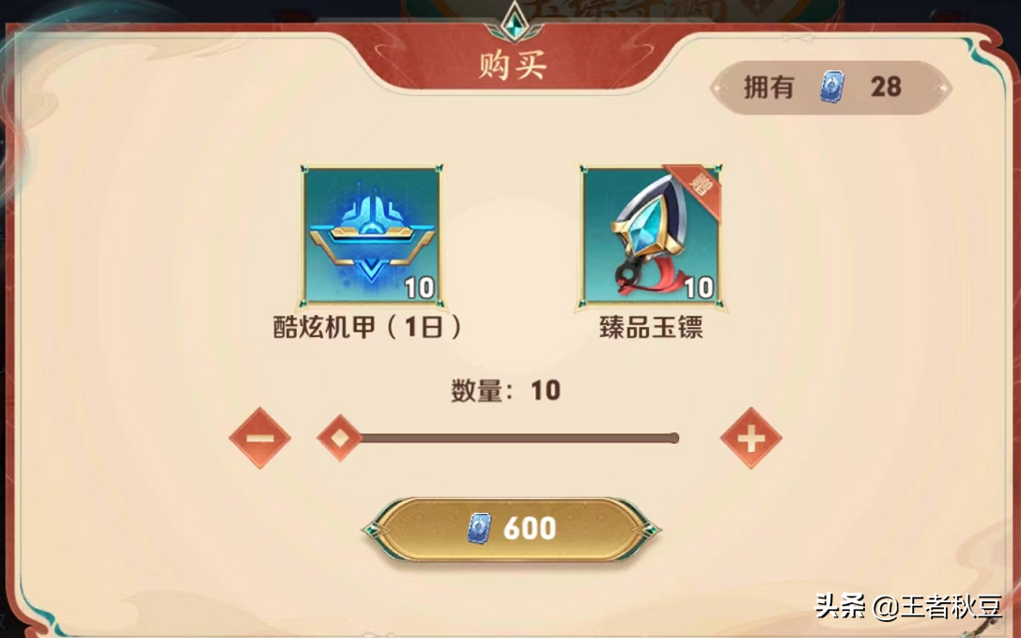Click the blue ticket icon beside 拥有
This screenshot has width=1021, height=638.
coord(832,86)
